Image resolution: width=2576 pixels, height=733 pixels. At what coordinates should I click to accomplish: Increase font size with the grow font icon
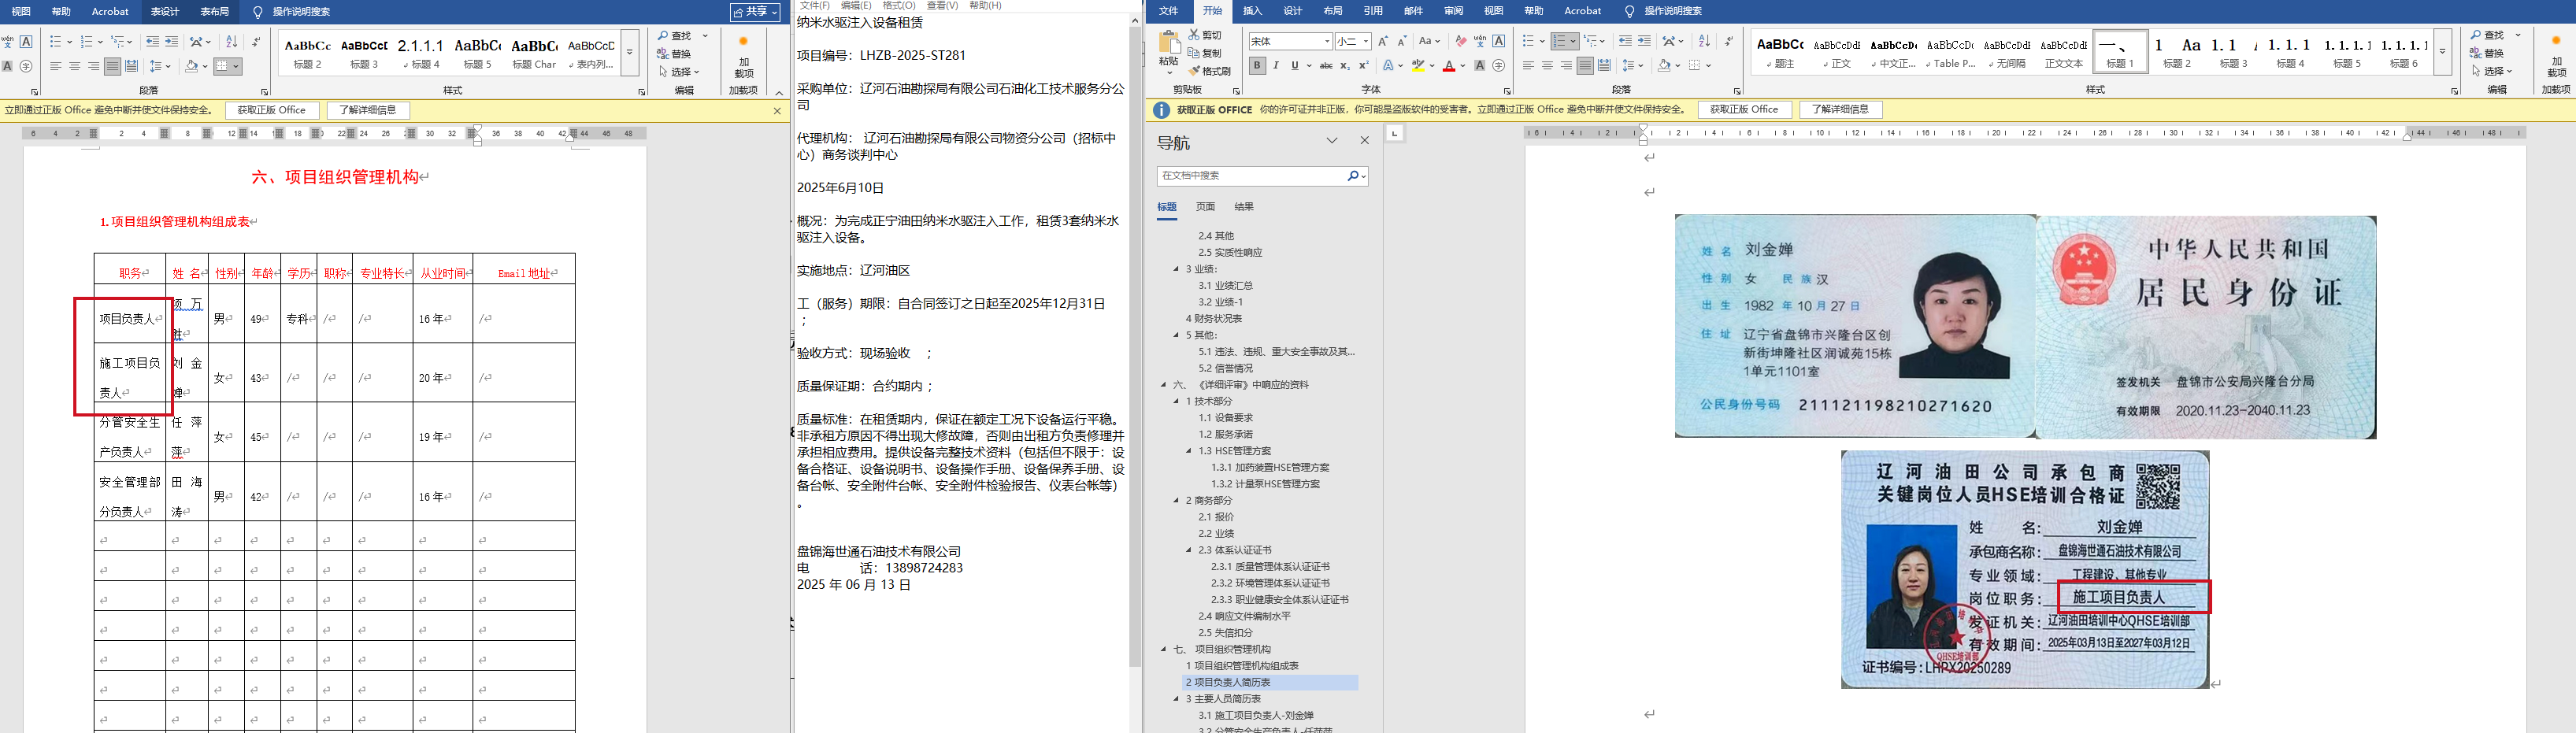(x=1383, y=41)
